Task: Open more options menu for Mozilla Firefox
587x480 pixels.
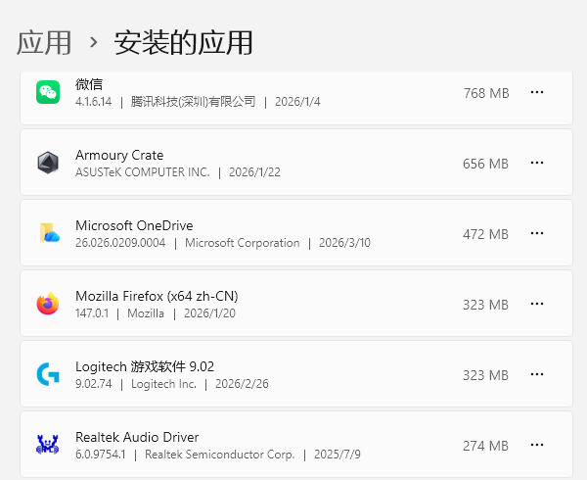Action: click(537, 305)
